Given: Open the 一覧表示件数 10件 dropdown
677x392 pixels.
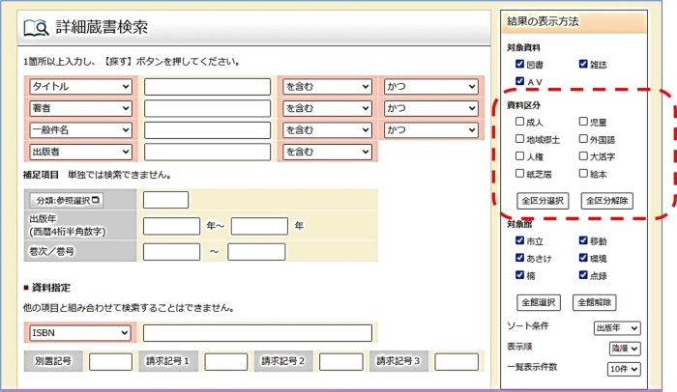Looking at the screenshot, I should pos(624,369).
